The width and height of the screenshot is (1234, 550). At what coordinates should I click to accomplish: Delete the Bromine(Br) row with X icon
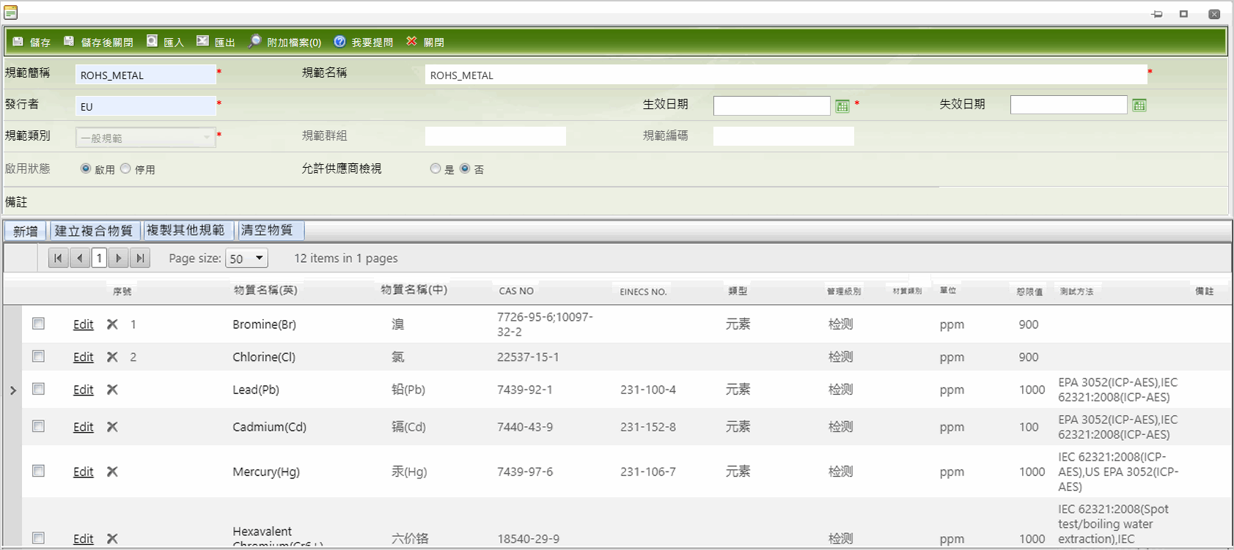click(x=112, y=324)
